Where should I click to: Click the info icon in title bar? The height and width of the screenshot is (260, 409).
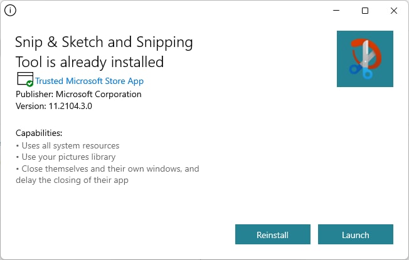tap(10, 11)
